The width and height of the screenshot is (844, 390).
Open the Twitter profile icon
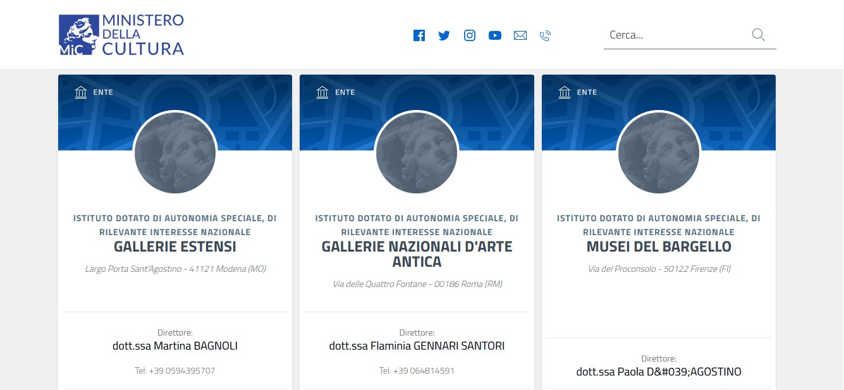444,35
